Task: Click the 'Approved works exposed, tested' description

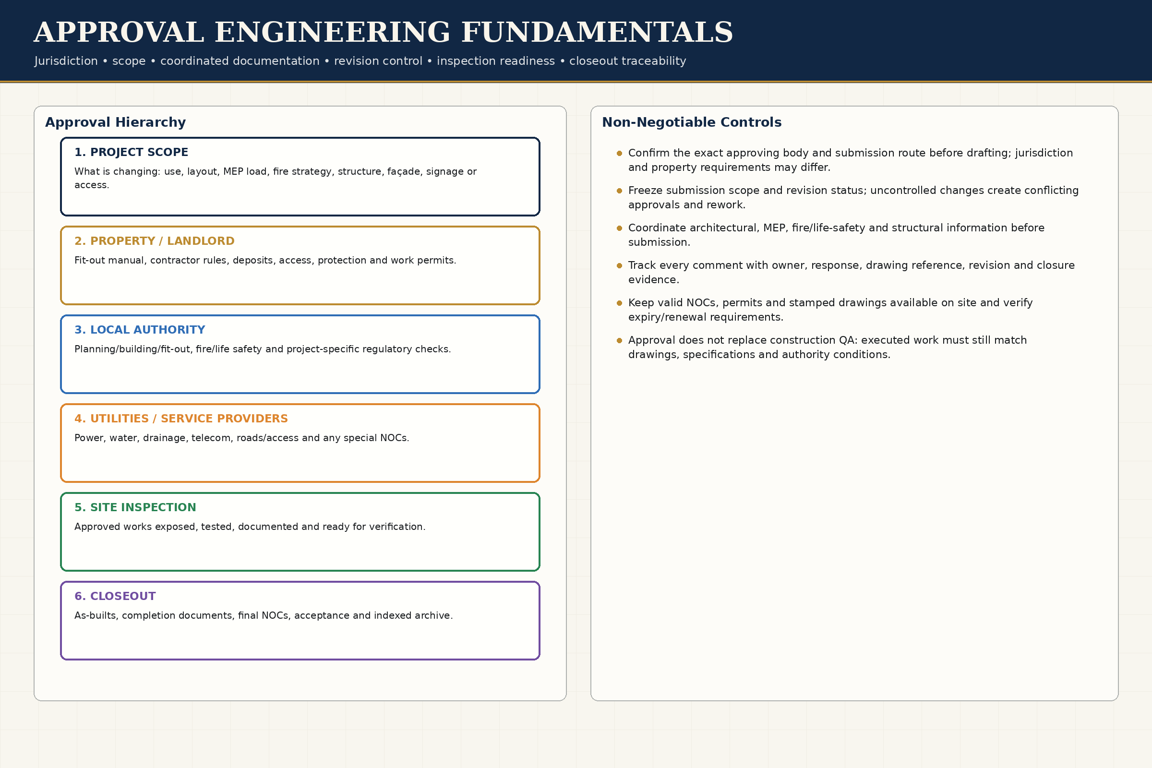Action: (x=250, y=527)
